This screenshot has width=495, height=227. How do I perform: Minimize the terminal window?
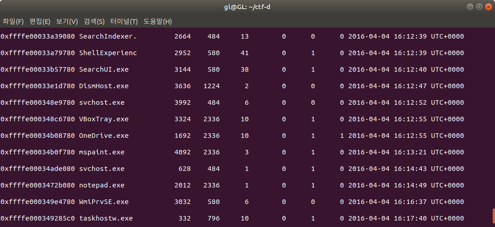tap(470, 6)
